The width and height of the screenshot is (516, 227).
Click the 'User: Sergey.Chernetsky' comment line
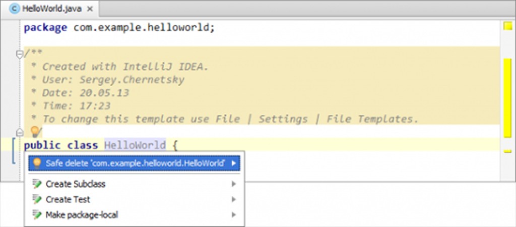[113, 80]
